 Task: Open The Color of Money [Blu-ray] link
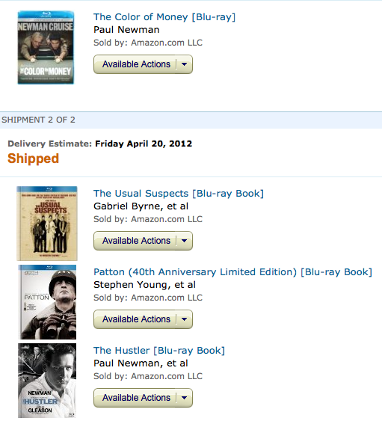coord(164,17)
